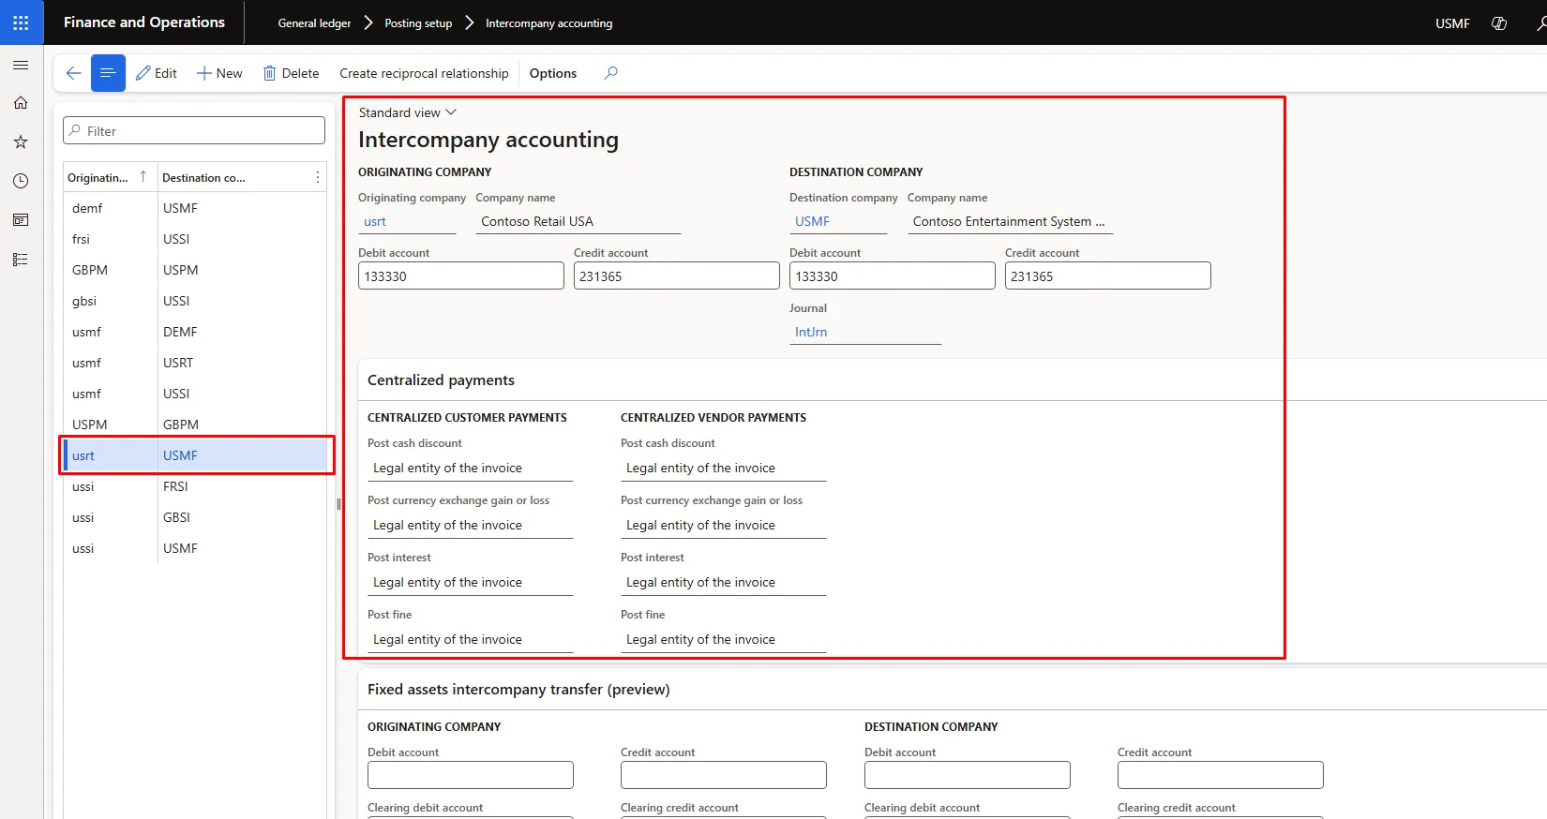Open customer Post fine dropdown
This screenshot has height=819, width=1547.
pyautogui.click(x=470, y=640)
